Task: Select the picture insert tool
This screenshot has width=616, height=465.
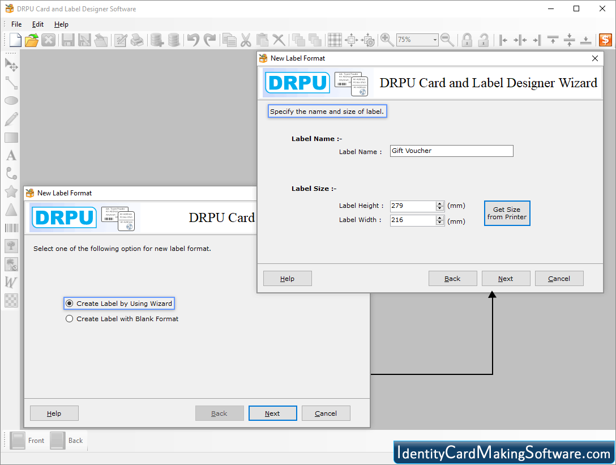Action: (11, 246)
